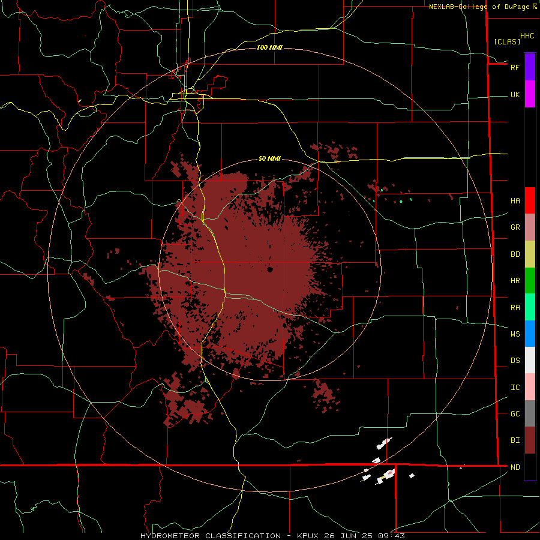Click the GC gray legend swatch
This screenshot has width=540, height=540.
(530, 413)
